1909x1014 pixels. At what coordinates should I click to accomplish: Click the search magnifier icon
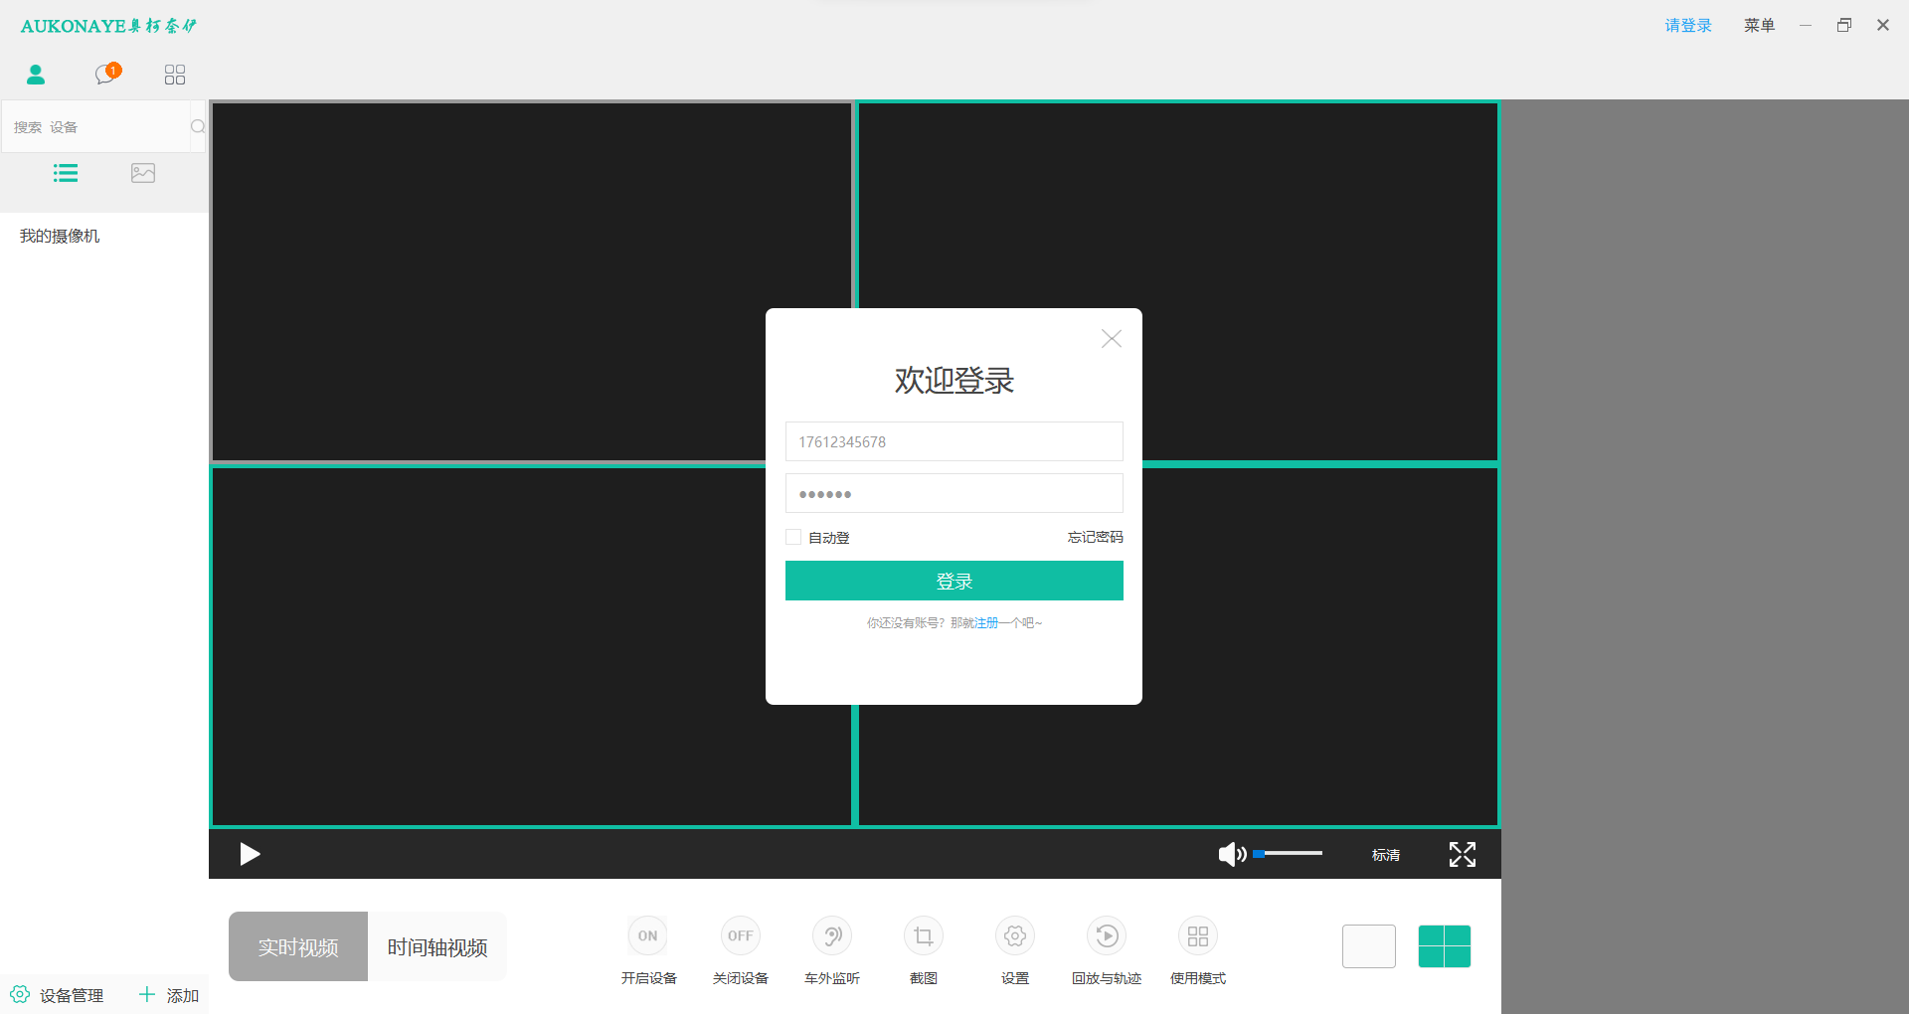click(x=198, y=126)
